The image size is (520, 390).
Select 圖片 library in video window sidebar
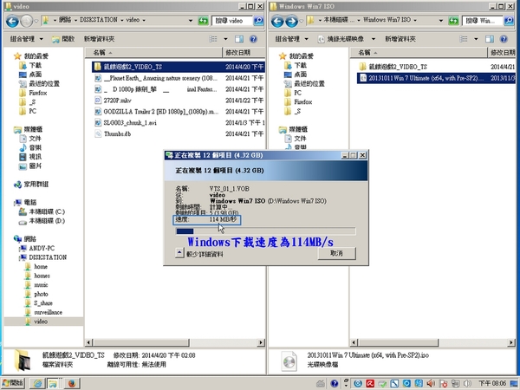tap(30, 166)
